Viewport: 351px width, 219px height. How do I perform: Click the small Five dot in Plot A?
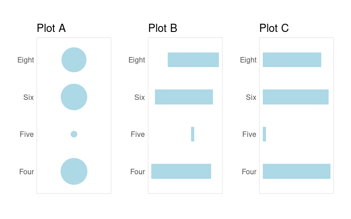74,134
